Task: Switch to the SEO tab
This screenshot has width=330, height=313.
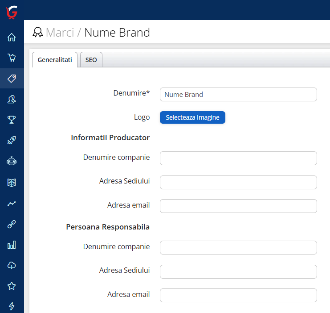Action: tap(91, 60)
